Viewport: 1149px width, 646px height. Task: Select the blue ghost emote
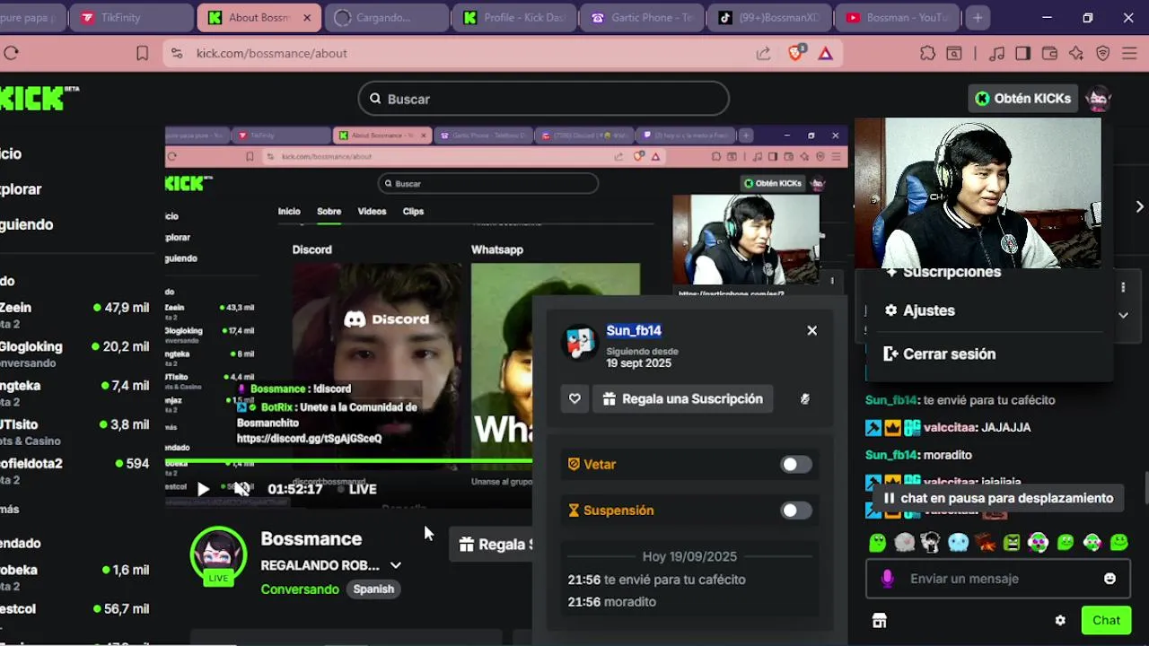point(958,542)
